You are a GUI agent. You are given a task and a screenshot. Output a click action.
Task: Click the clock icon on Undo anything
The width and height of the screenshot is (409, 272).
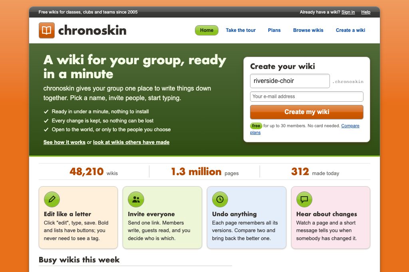[220, 199]
